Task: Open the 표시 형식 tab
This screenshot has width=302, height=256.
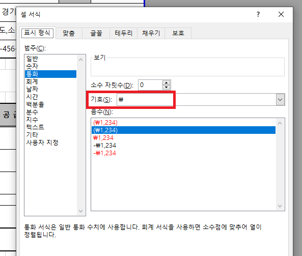Action: 37,33
